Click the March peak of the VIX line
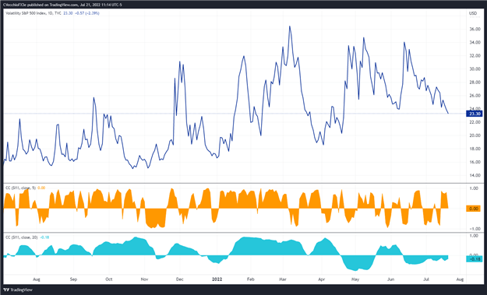Image resolution: width=487 pixels, height=295 pixels. [289, 26]
